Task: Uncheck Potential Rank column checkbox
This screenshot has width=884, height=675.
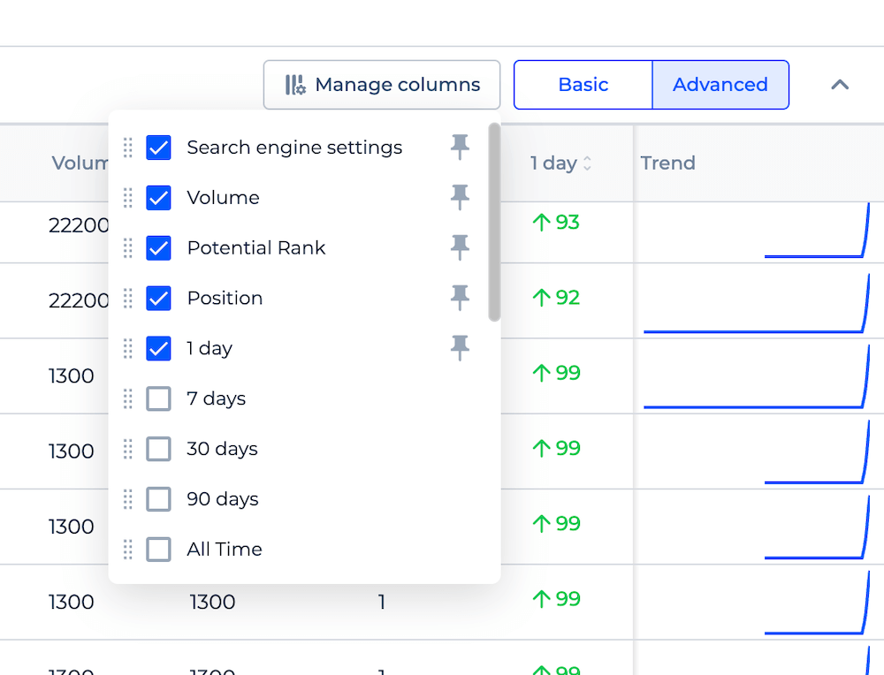Action: point(158,248)
